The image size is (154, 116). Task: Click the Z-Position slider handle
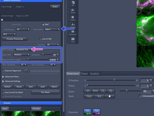tap(114, 80)
